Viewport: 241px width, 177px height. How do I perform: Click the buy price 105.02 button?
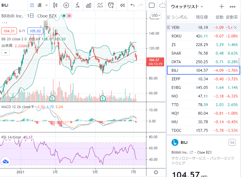pyautogui.click(x=35, y=31)
